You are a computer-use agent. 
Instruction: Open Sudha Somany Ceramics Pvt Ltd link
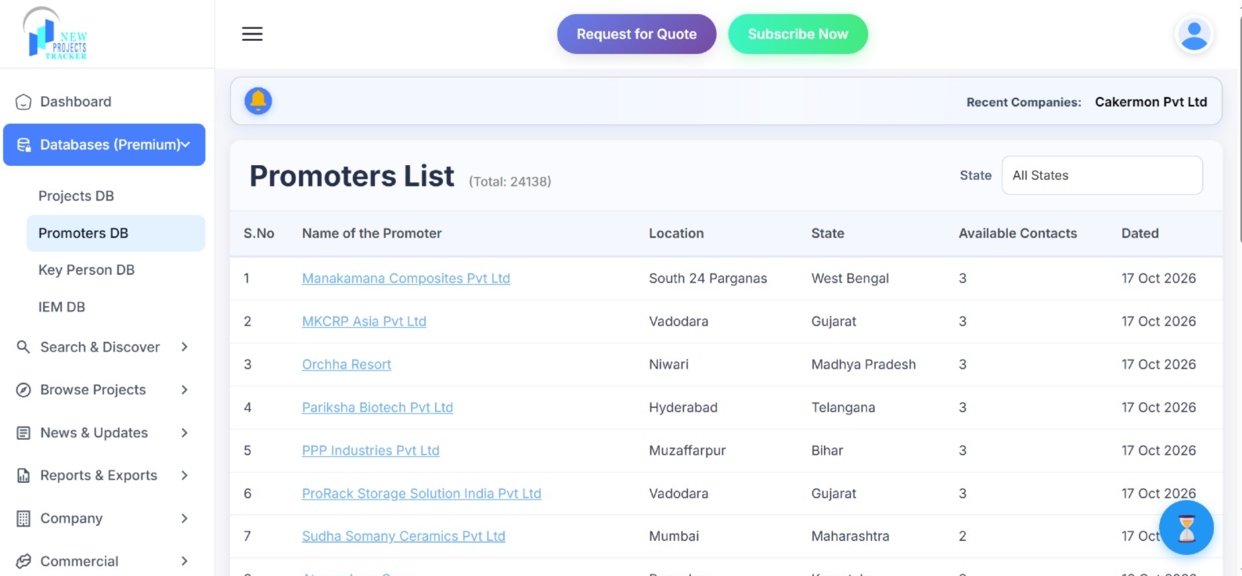pyautogui.click(x=403, y=536)
